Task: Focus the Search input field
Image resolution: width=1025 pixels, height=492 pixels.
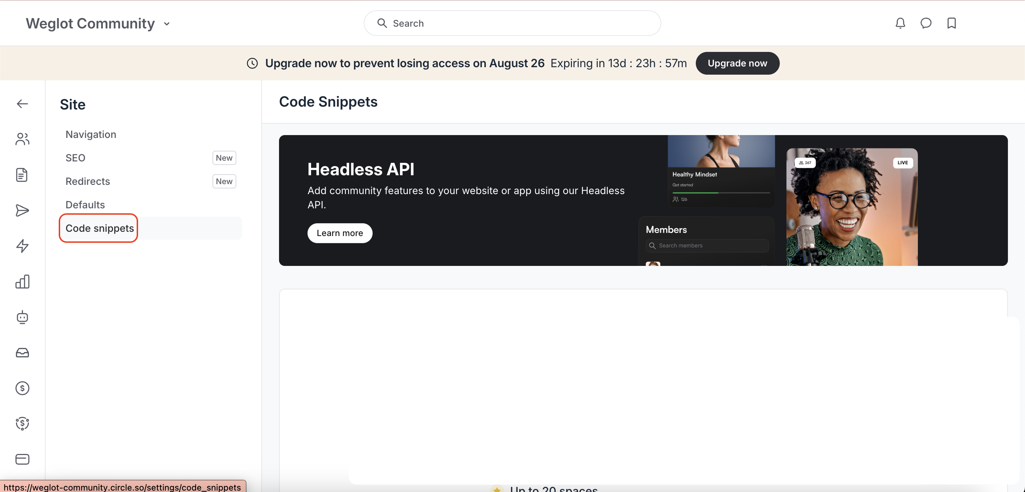Action: click(x=512, y=23)
